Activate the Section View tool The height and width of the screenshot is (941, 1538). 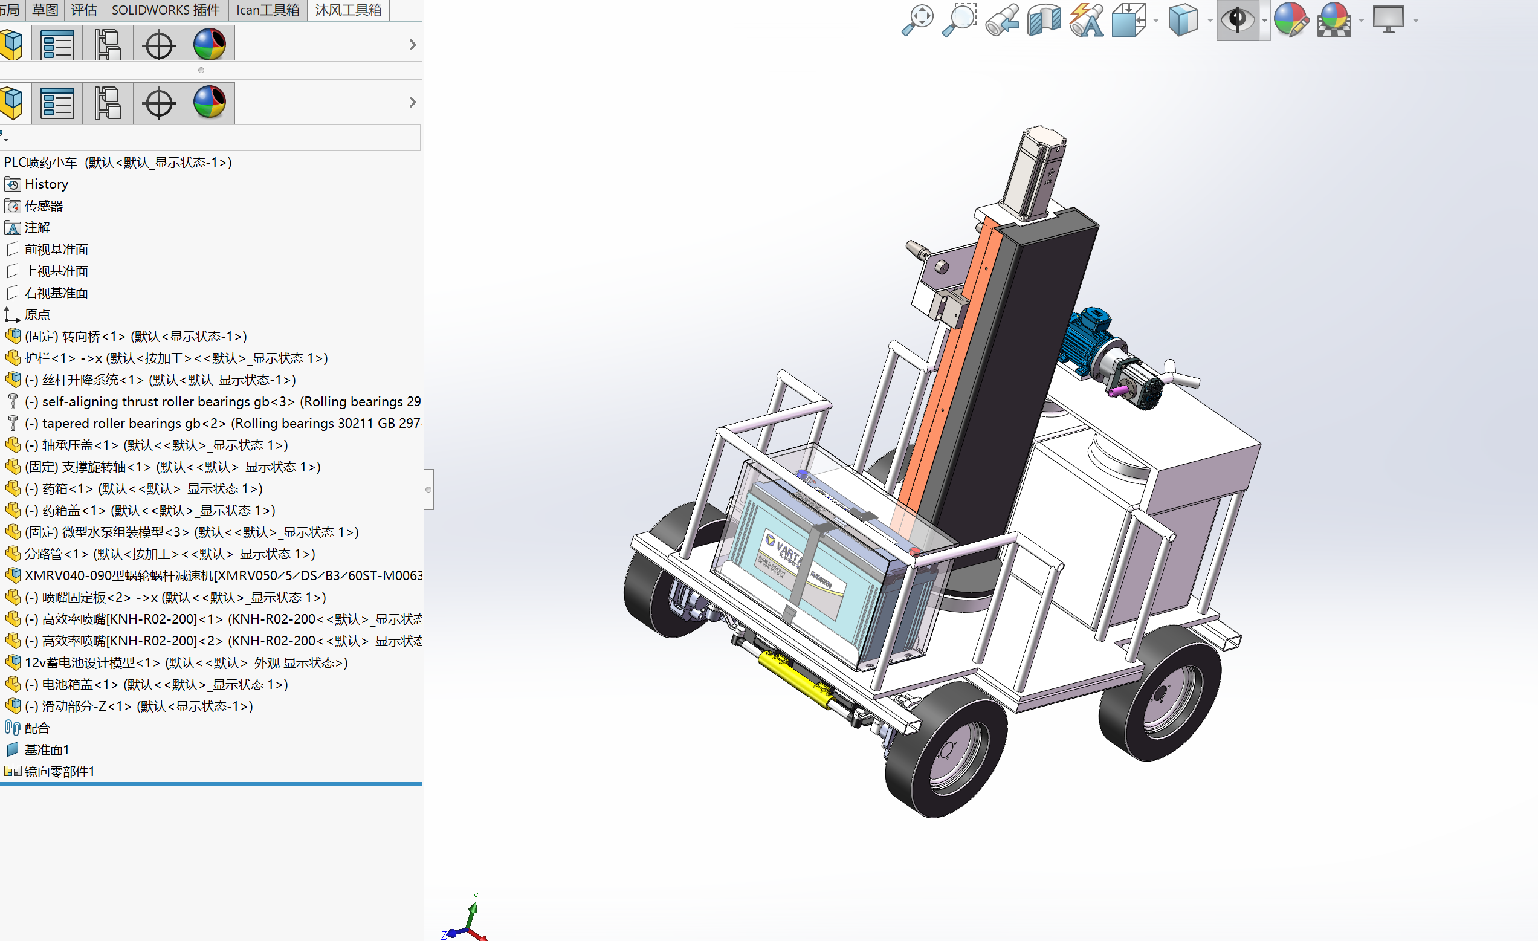(1044, 20)
